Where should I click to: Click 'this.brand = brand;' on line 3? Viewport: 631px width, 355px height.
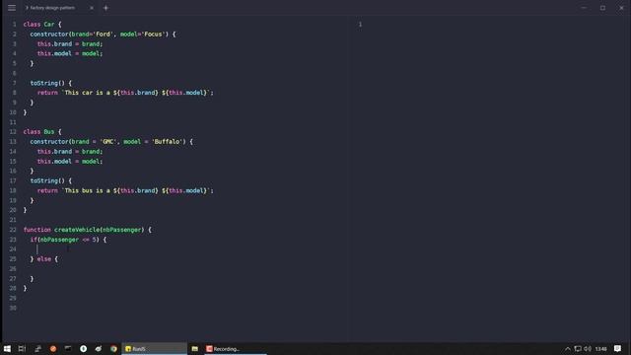pyautogui.click(x=70, y=43)
